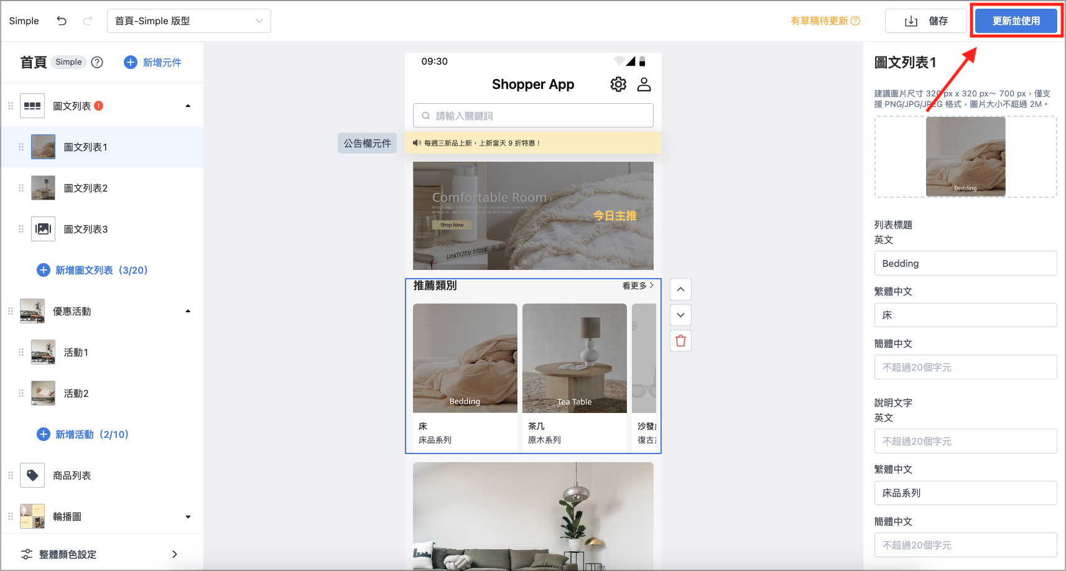Redo the last change
This screenshot has height=571, width=1066.
click(x=88, y=21)
